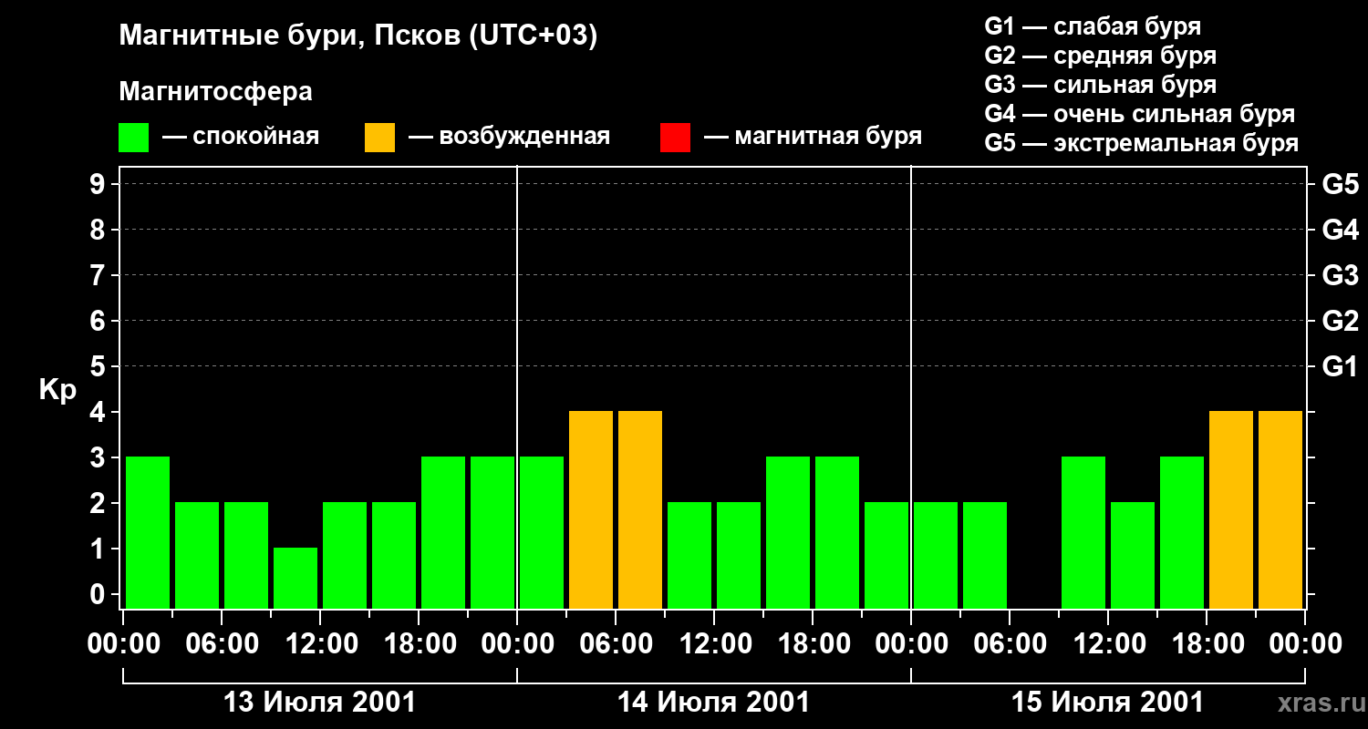The width and height of the screenshot is (1368, 729).
Task: Click the 'G5 — экстремальная буря' legend line
Action: (x=1142, y=143)
